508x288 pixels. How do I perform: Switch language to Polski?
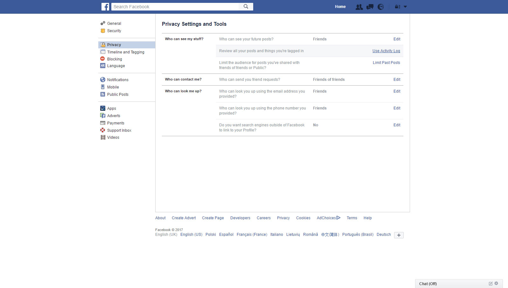tap(211, 235)
